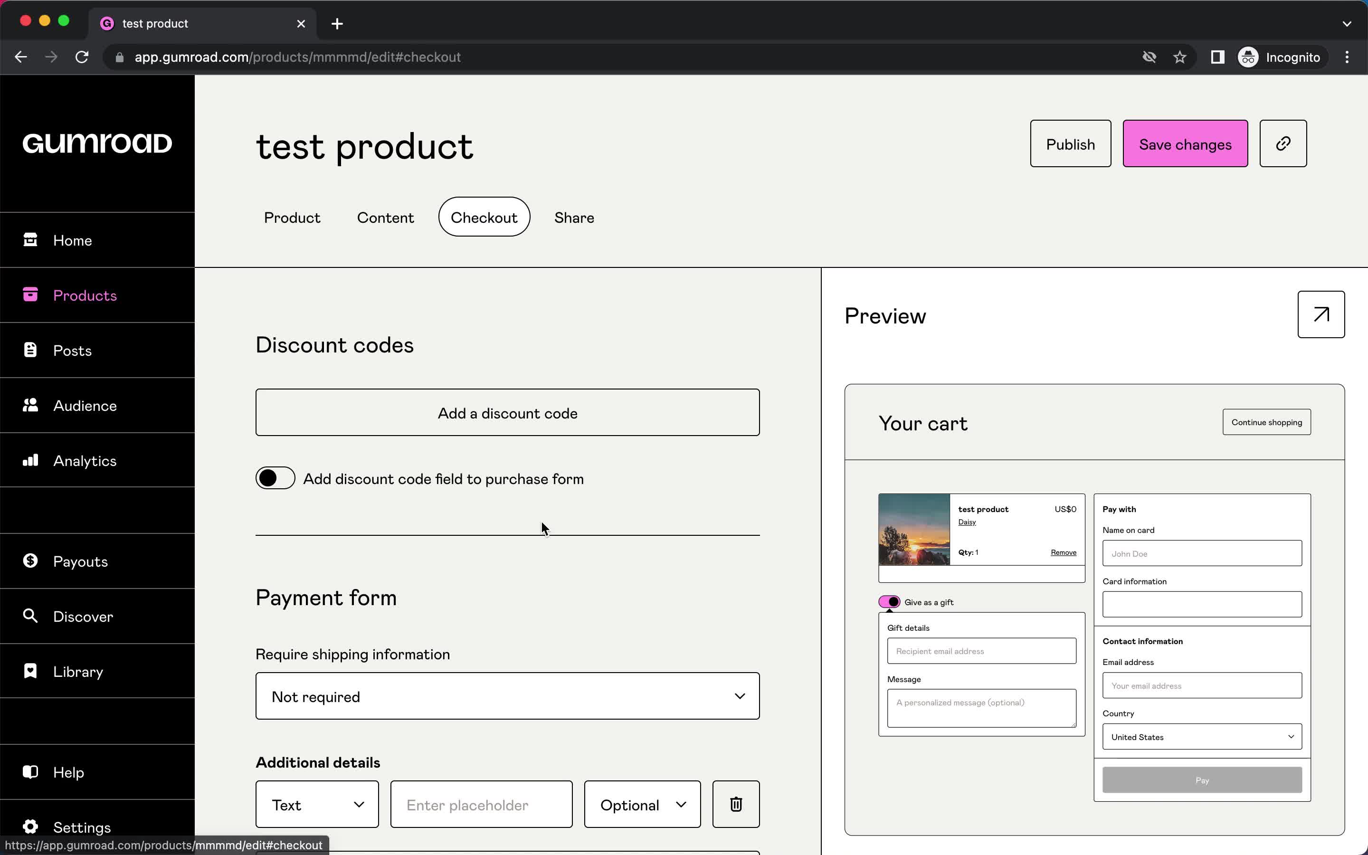Disable the Give as a gift toggle
Viewport: 1368px width, 855px height.
pos(888,602)
